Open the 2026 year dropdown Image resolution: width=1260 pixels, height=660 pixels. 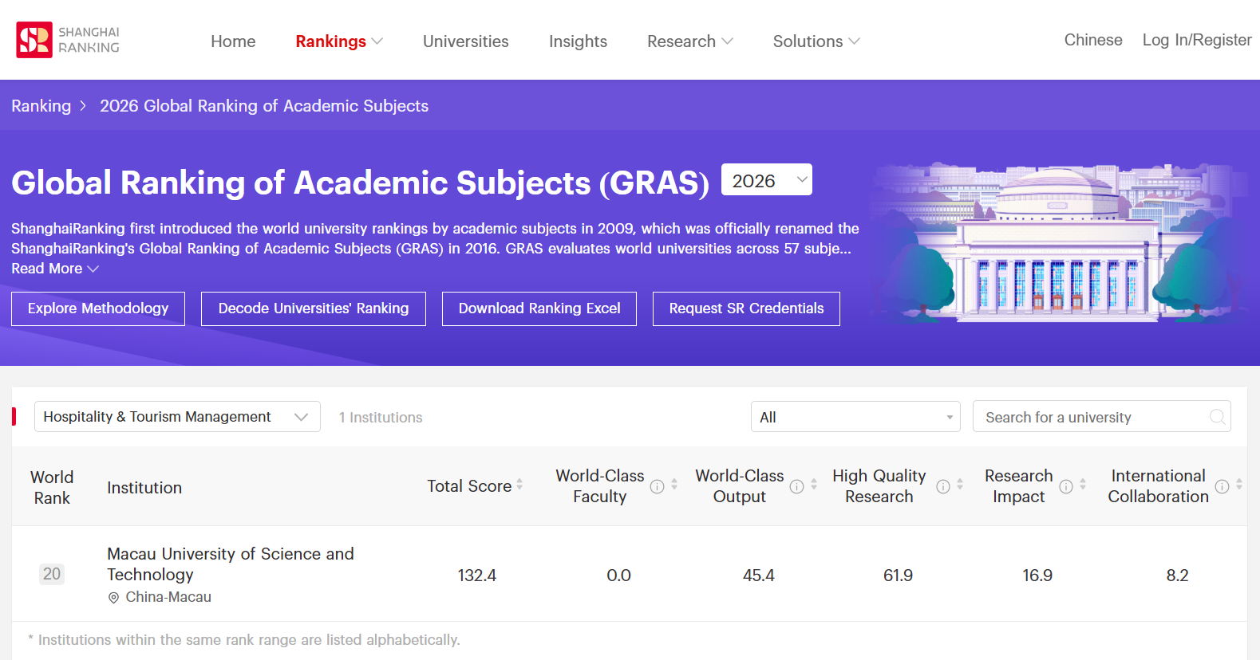[767, 180]
